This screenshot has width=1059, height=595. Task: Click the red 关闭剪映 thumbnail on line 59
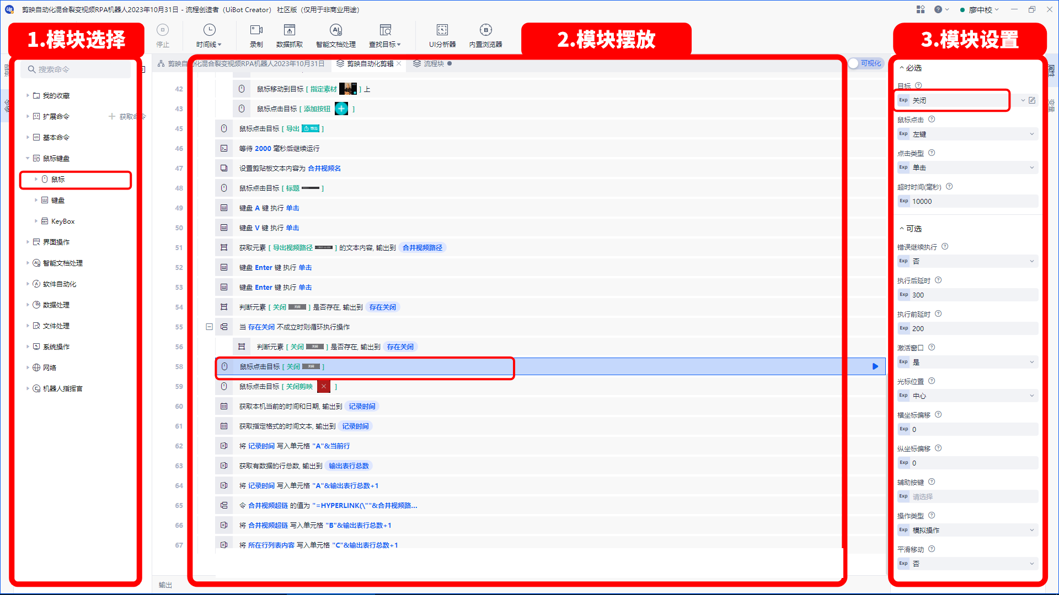(x=324, y=386)
